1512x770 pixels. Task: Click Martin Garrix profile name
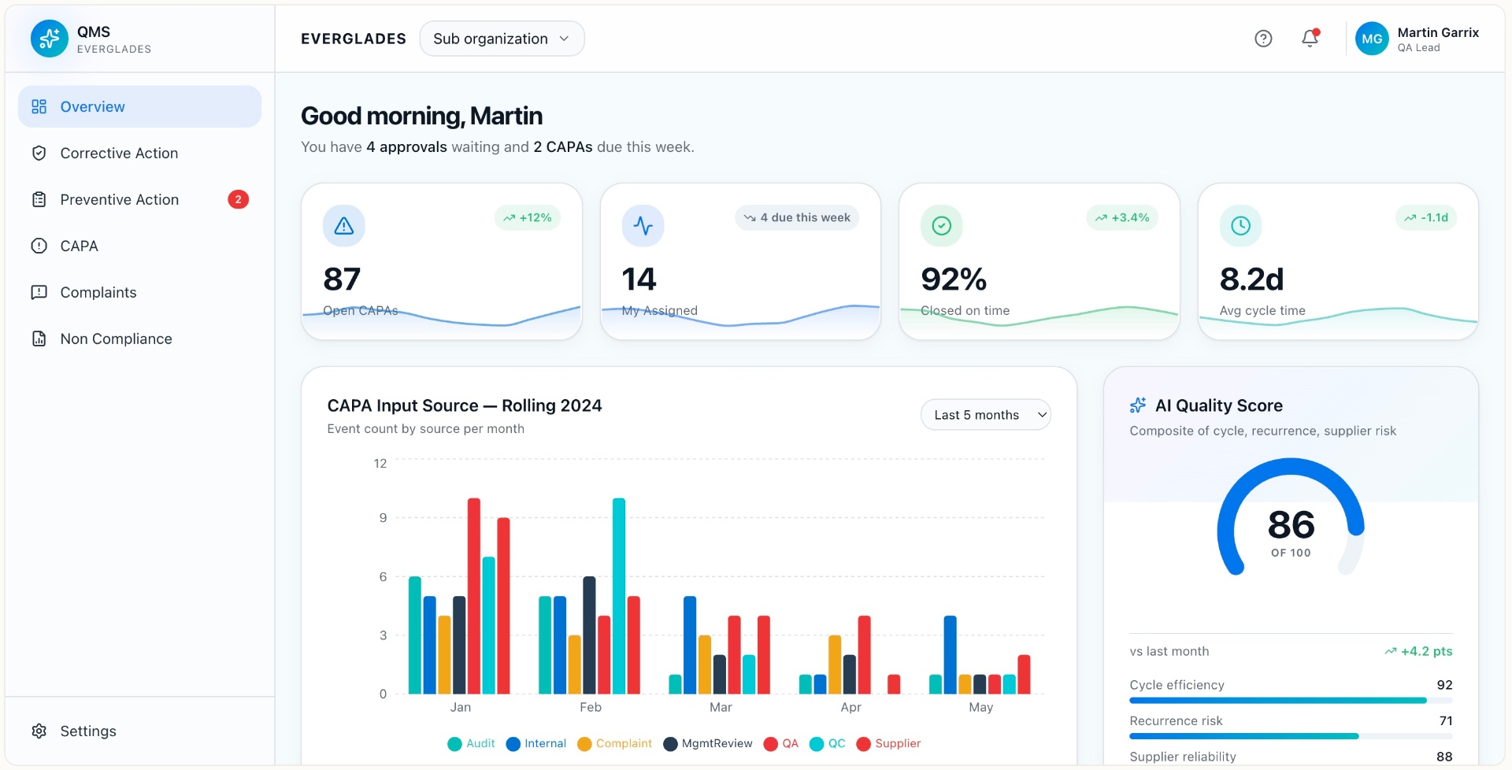[x=1438, y=32]
